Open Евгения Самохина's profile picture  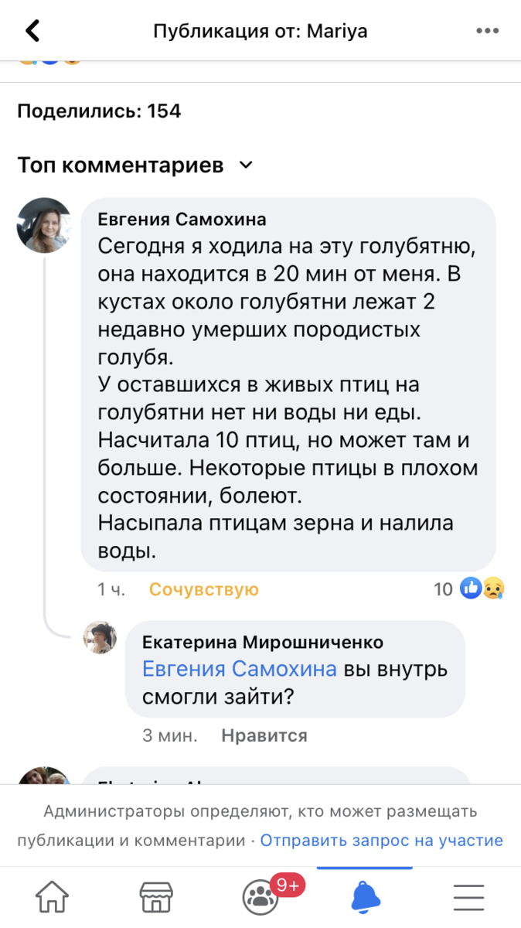(x=44, y=225)
